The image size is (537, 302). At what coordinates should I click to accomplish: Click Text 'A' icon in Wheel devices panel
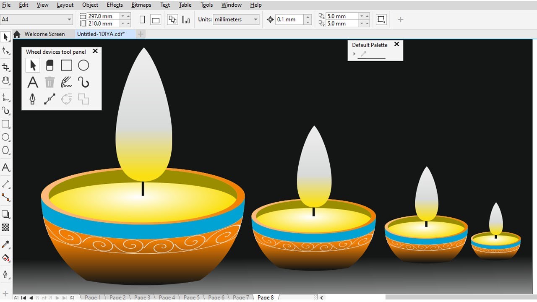33,82
